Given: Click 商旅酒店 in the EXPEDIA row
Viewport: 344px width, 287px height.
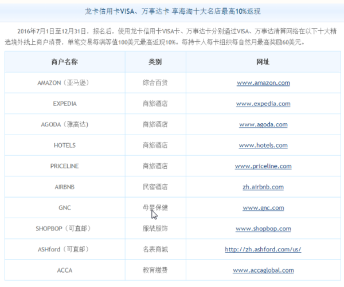Looking at the screenshot, I should click(x=155, y=104).
